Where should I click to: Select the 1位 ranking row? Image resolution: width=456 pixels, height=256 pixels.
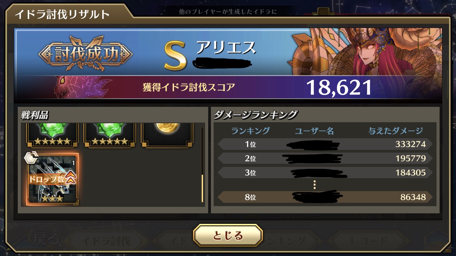tap(325, 144)
